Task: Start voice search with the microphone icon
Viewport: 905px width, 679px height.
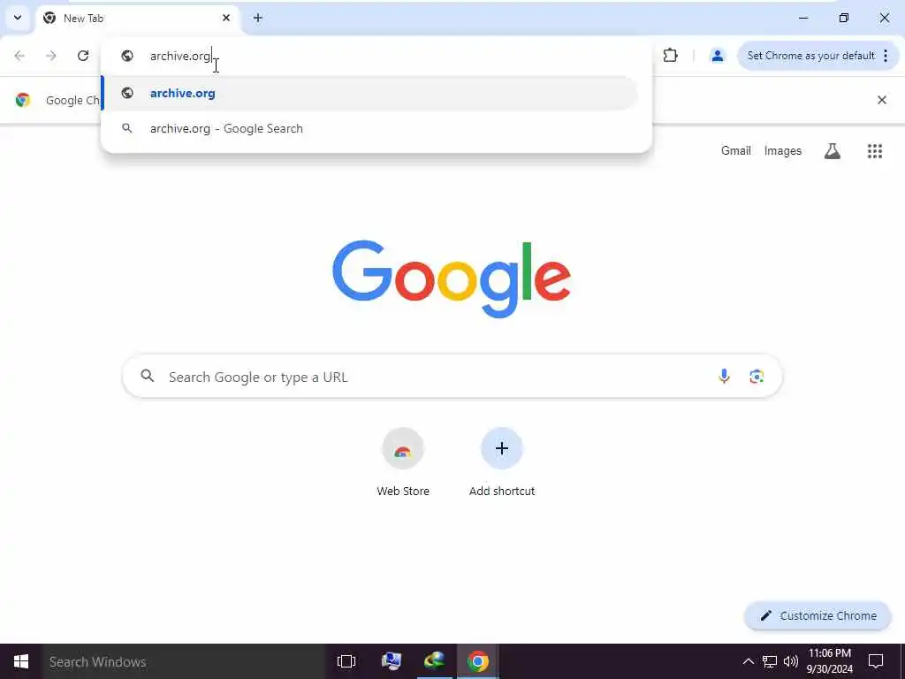Action: pos(724,377)
